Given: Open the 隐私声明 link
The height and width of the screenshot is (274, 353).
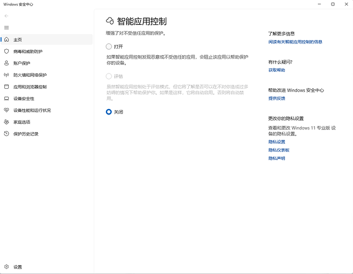Looking at the screenshot, I should click(x=277, y=158).
